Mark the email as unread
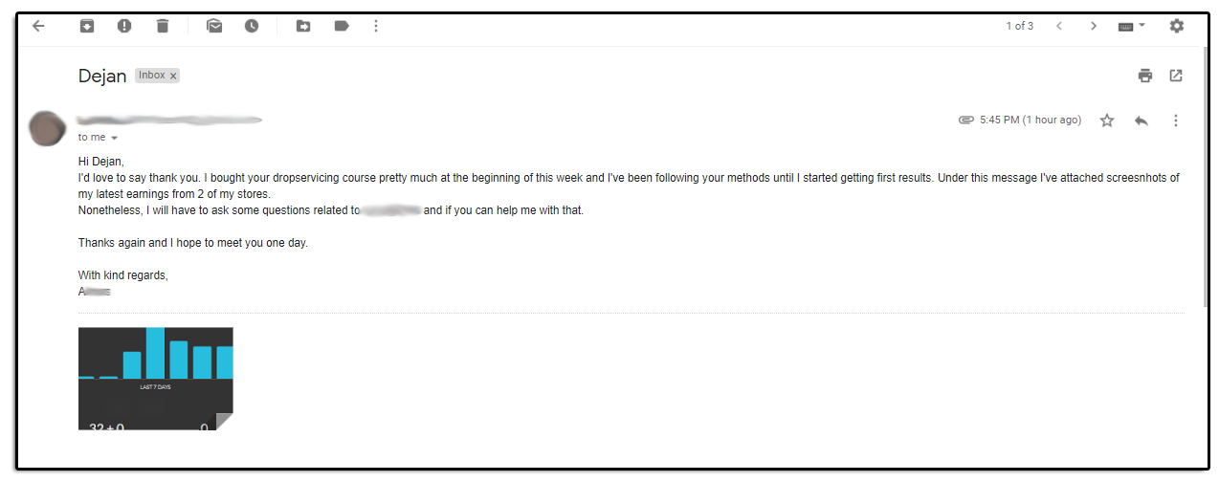1219x482 pixels. click(214, 26)
